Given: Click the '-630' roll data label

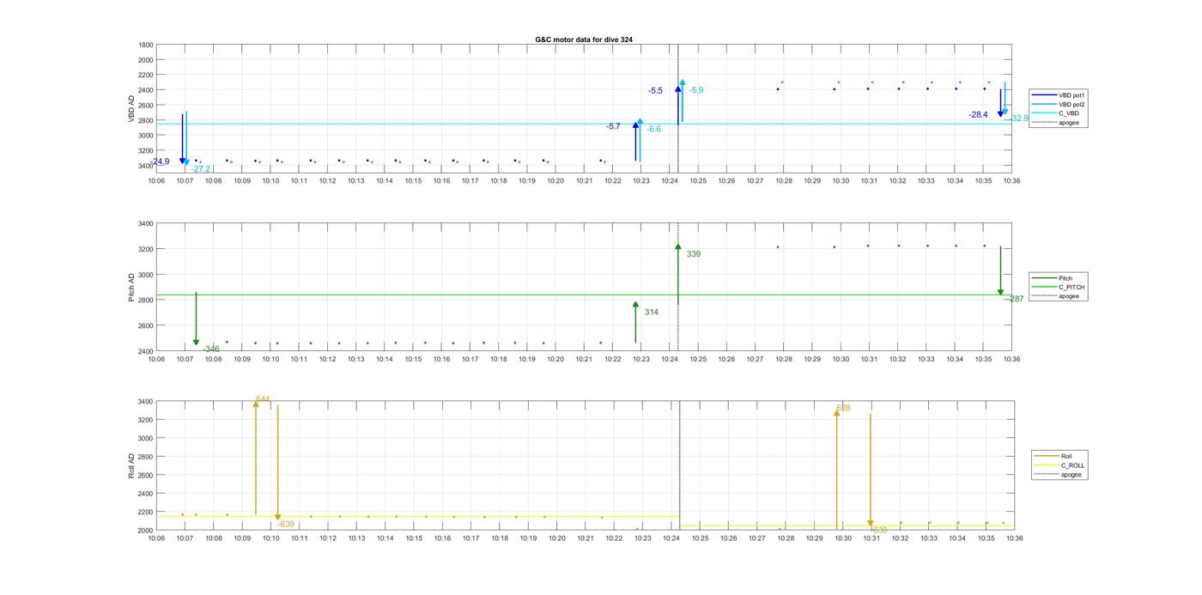Looking at the screenshot, I should tap(878, 531).
